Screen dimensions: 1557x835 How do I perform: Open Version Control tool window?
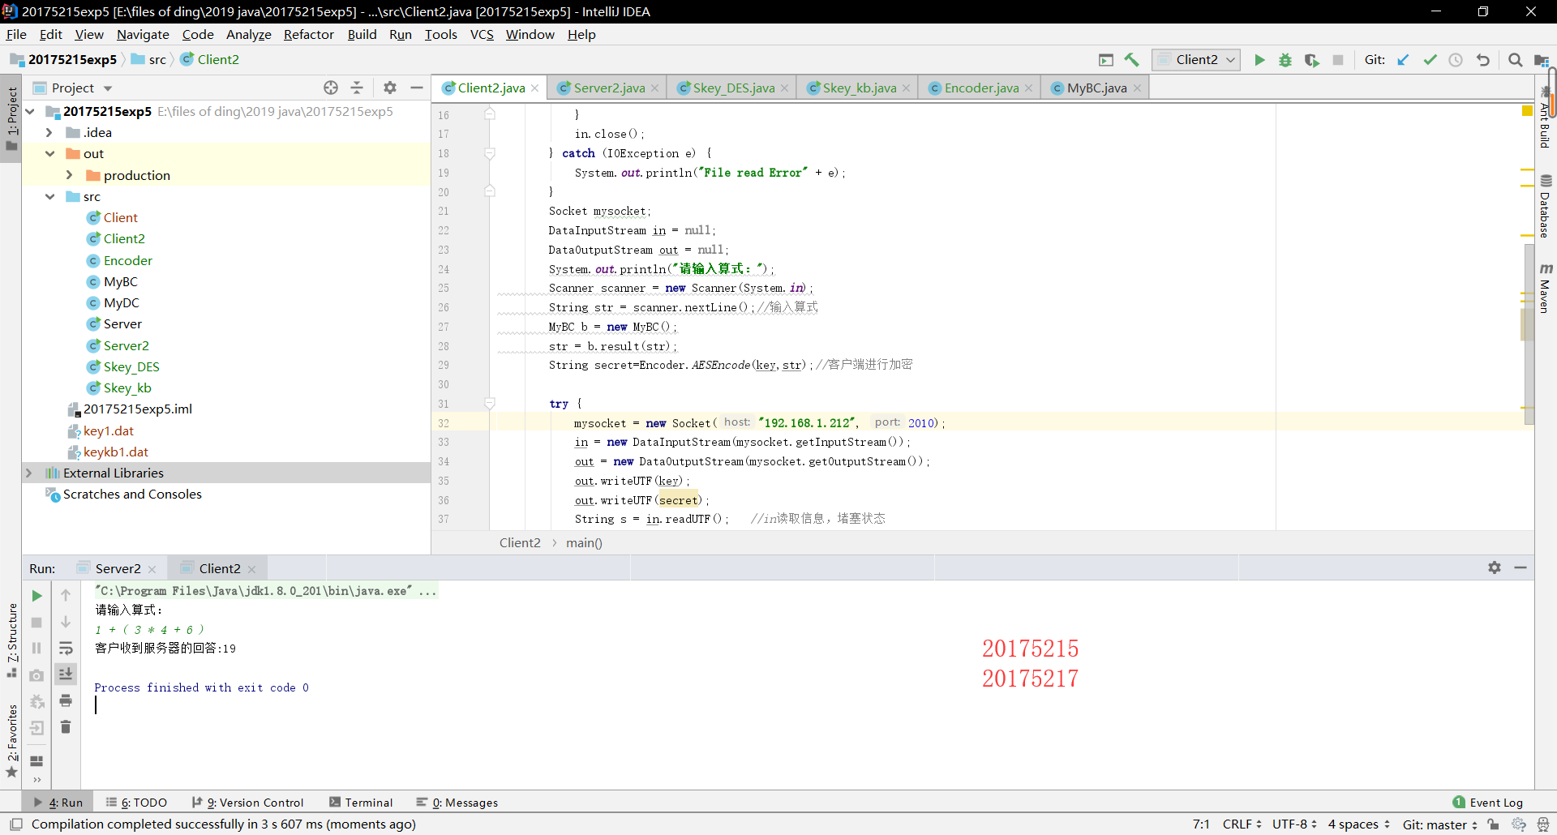[x=248, y=803]
